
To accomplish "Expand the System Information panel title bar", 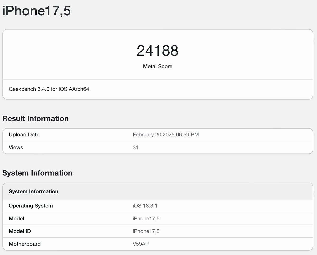I will 33,191.
